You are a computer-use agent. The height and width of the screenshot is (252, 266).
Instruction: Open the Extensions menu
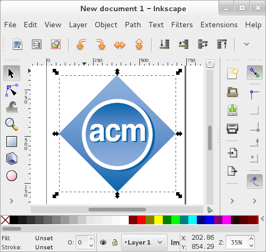tap(219, 25)
